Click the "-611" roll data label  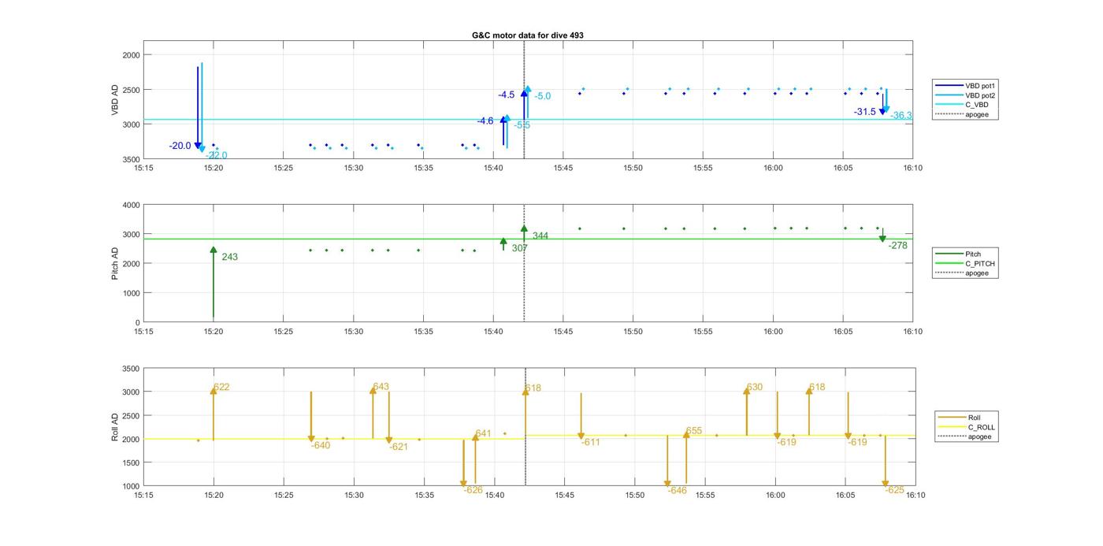[x=591, y=442]
